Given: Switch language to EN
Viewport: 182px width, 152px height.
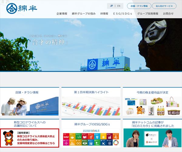Looking at the screenshot, I should 119,6.
